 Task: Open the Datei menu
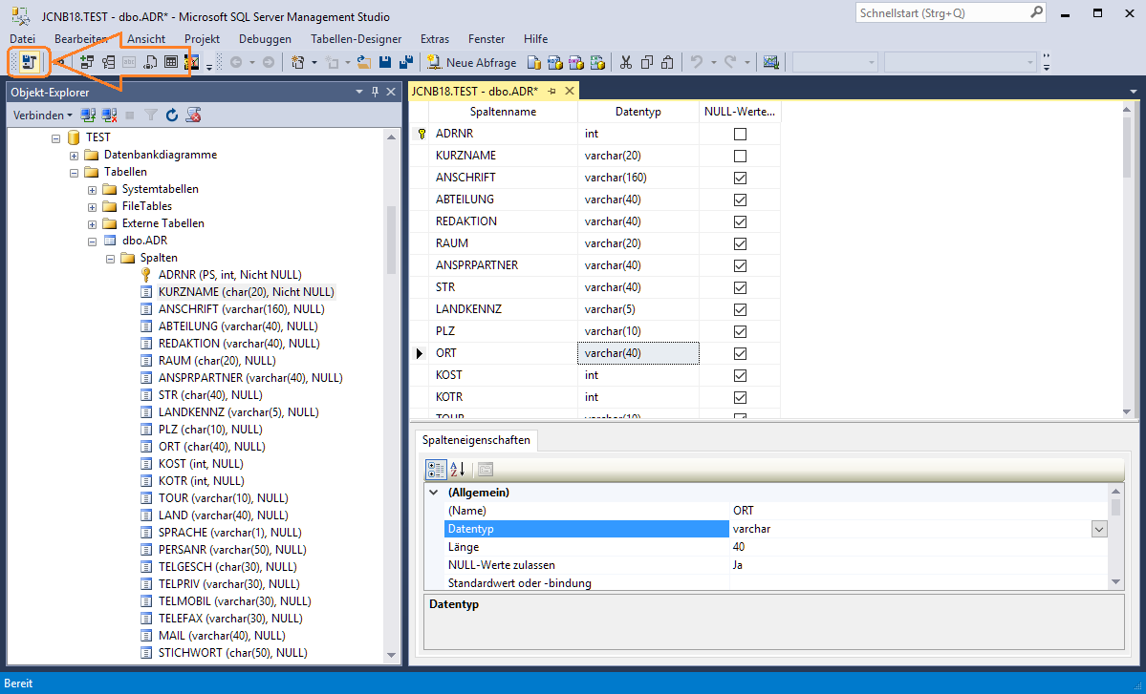coord(23,39)
